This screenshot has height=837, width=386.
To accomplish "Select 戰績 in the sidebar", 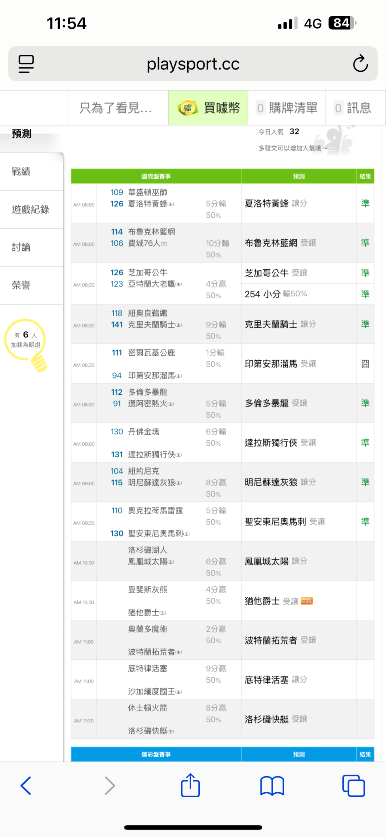I will click(x=21, y=172).
